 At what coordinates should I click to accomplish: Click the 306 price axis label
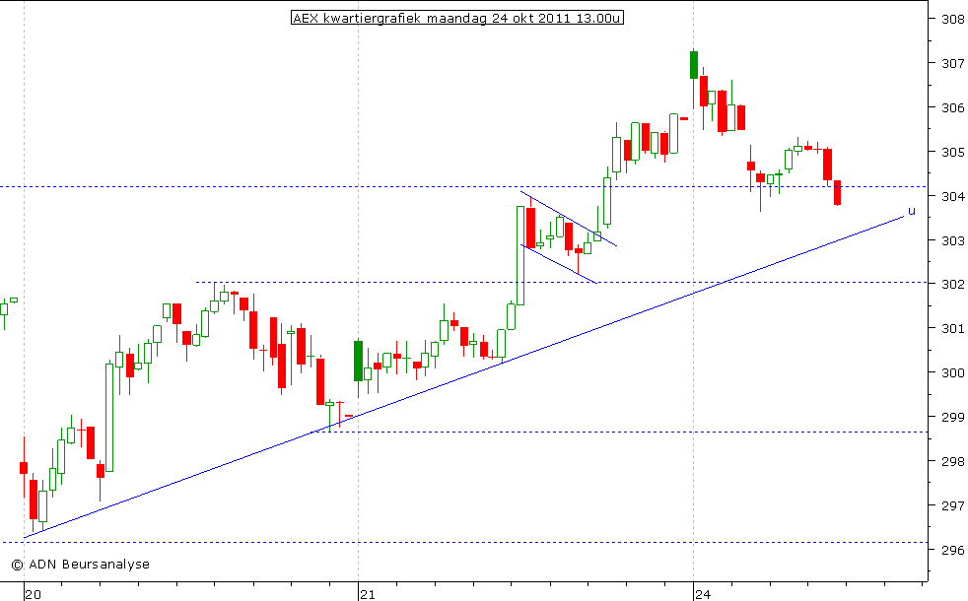pos(952,108)
